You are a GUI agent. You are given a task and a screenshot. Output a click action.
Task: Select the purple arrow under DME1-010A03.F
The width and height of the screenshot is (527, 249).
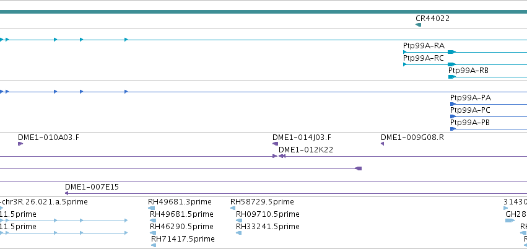(20, 144)
